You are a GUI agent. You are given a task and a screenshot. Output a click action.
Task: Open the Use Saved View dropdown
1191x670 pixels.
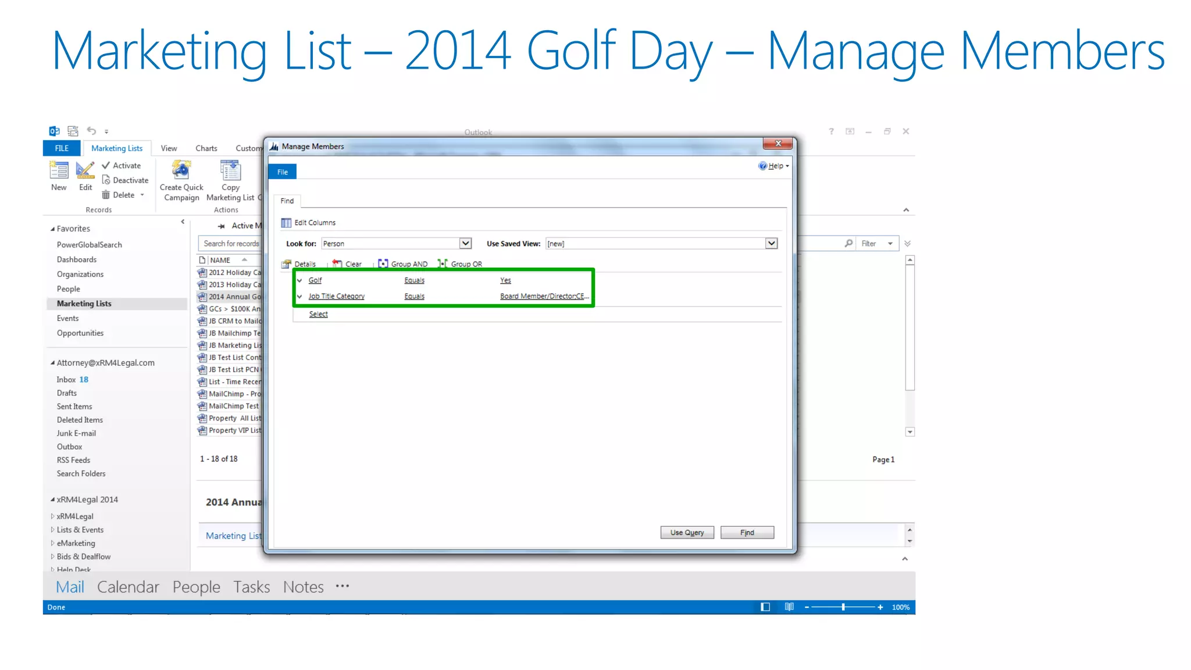[771, 244]
